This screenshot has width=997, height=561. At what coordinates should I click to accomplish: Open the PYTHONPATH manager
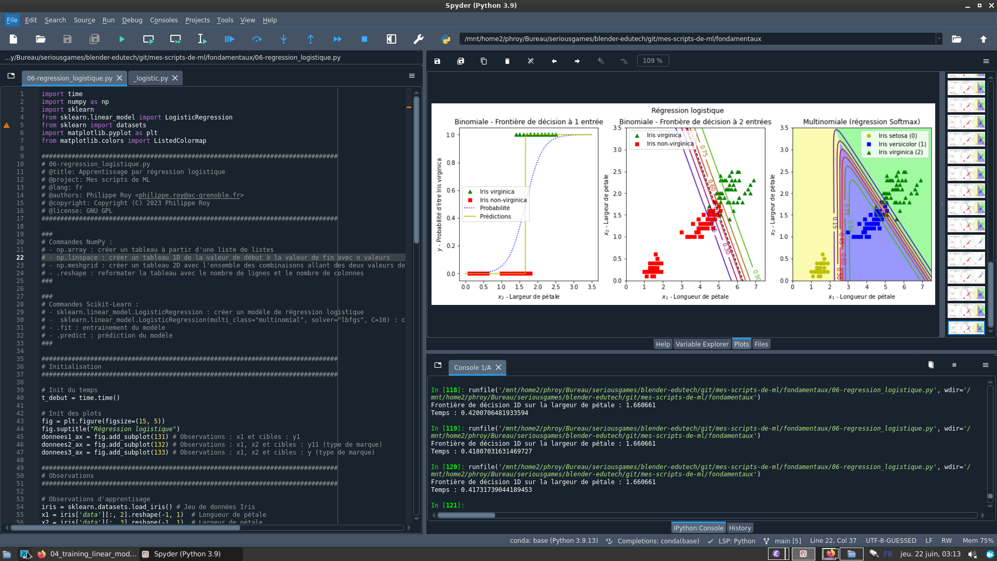click(x=446, y=39)
